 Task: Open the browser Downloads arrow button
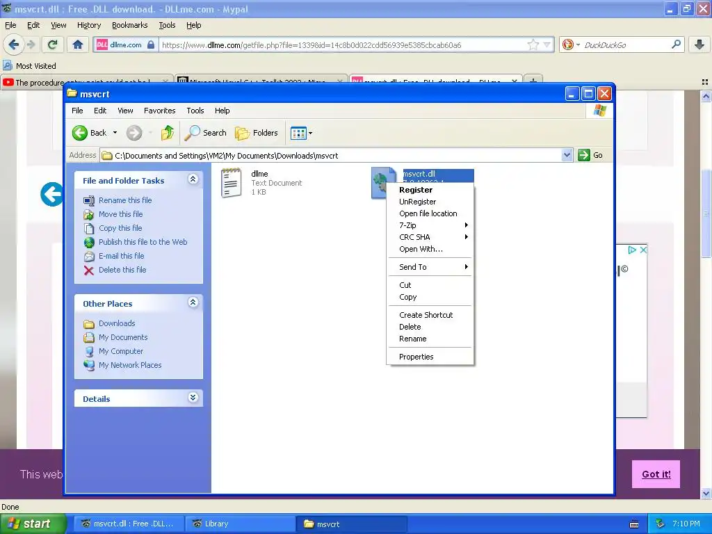tap(699, 44)
